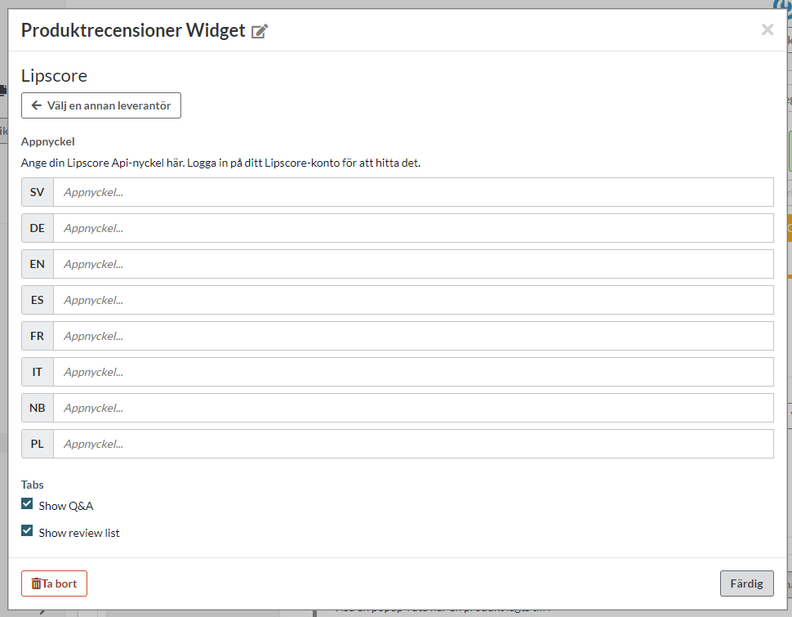The width and height of the screenshot is (792, 617).
Task: Click the Show review list label text
Action: (x=79, y=533)
